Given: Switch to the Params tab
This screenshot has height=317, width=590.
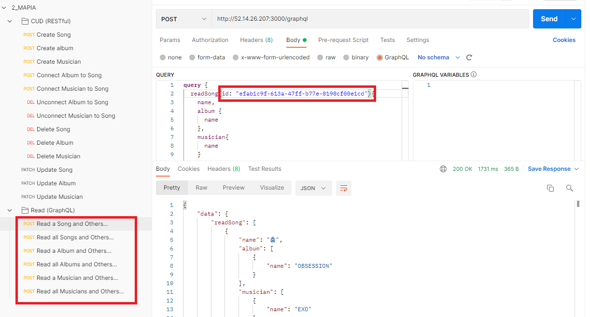Looking at the screenshot, I should pos(170,40).
